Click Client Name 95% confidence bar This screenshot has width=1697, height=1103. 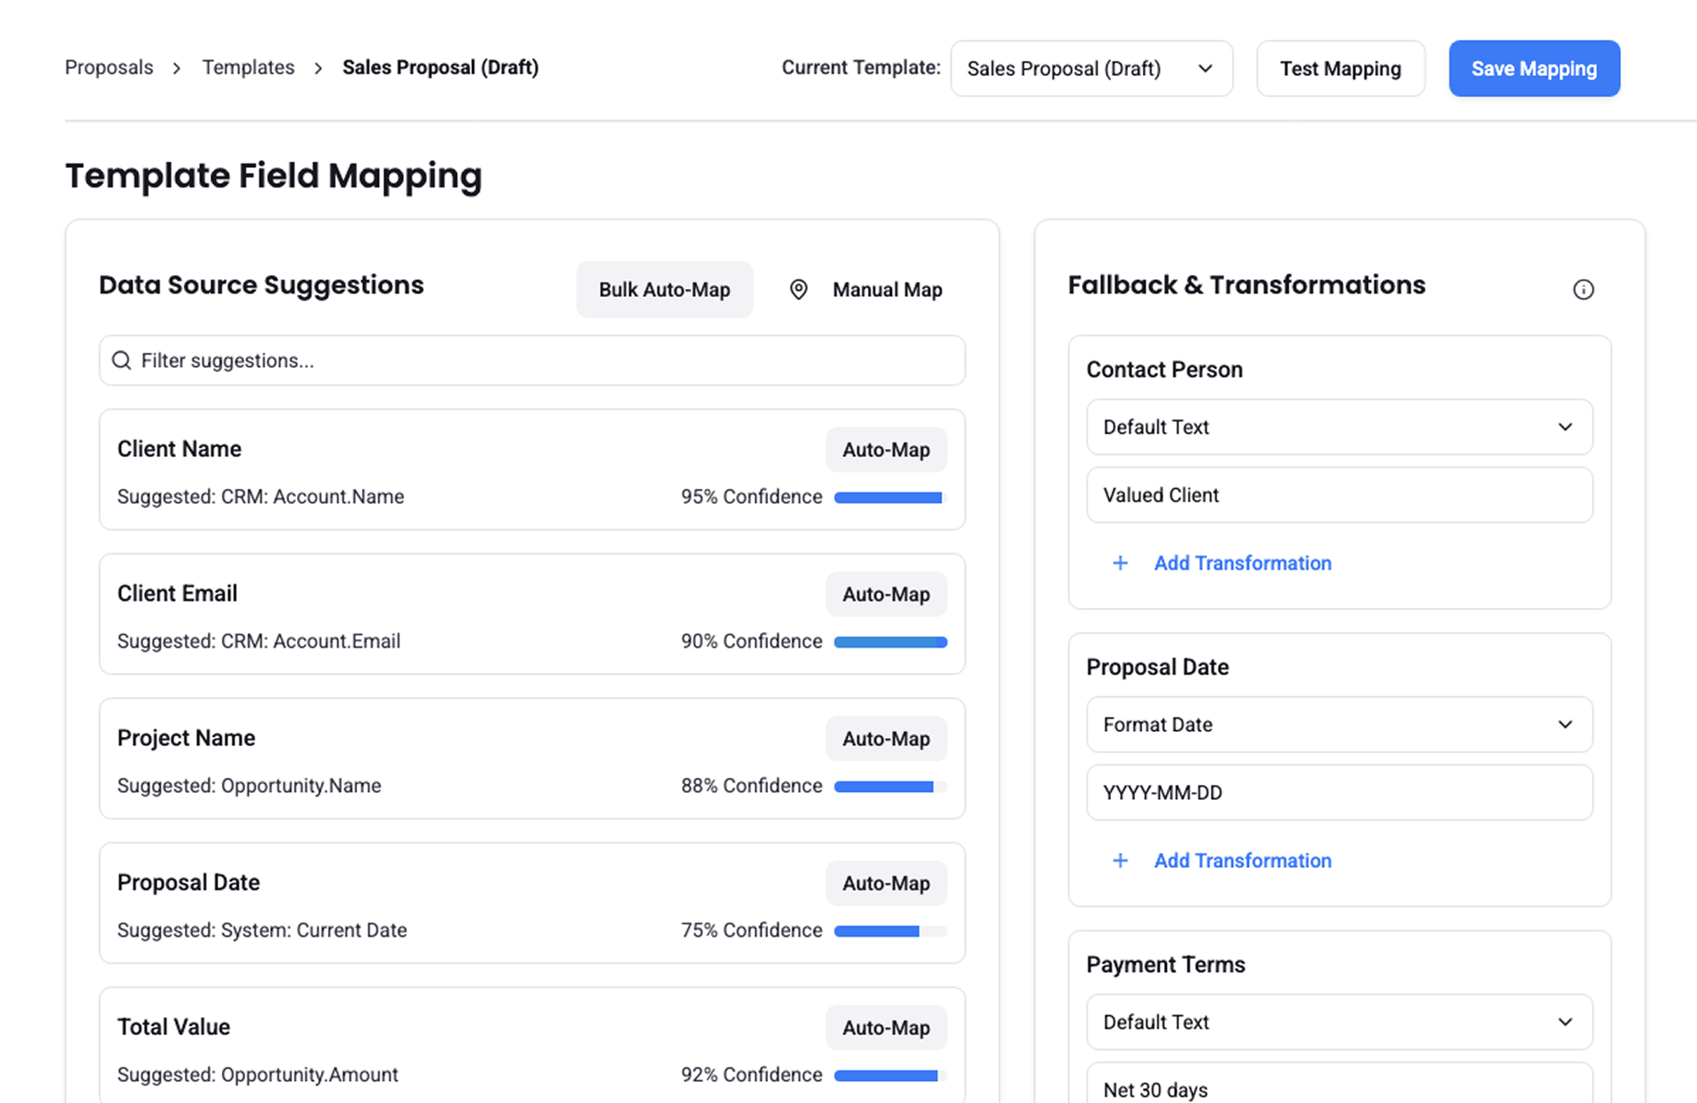(889, 498)
